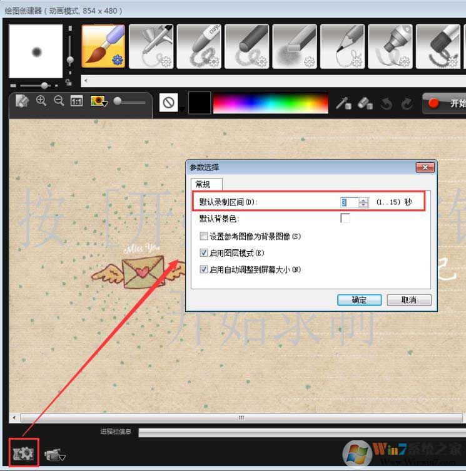This screenshot has width=466, height=471.
Task: Select the Marker tool
Action: point(390,46)
